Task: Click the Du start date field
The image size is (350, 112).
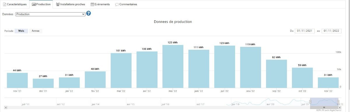Action: [x=305, y=31]
